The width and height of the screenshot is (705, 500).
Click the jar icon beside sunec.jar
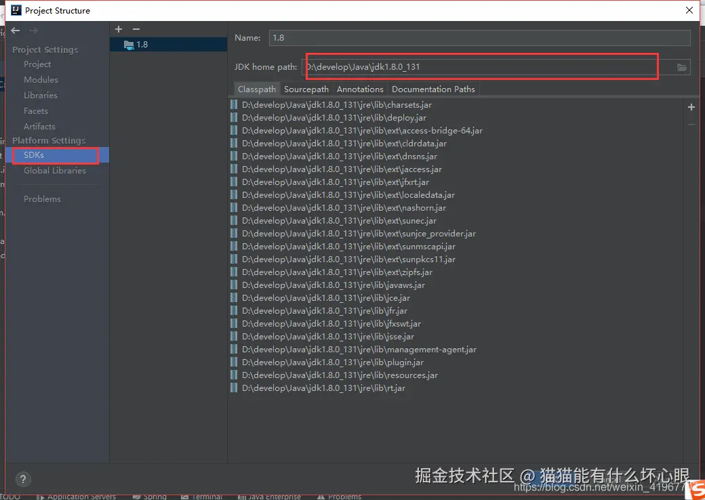[x=234, y=221]
